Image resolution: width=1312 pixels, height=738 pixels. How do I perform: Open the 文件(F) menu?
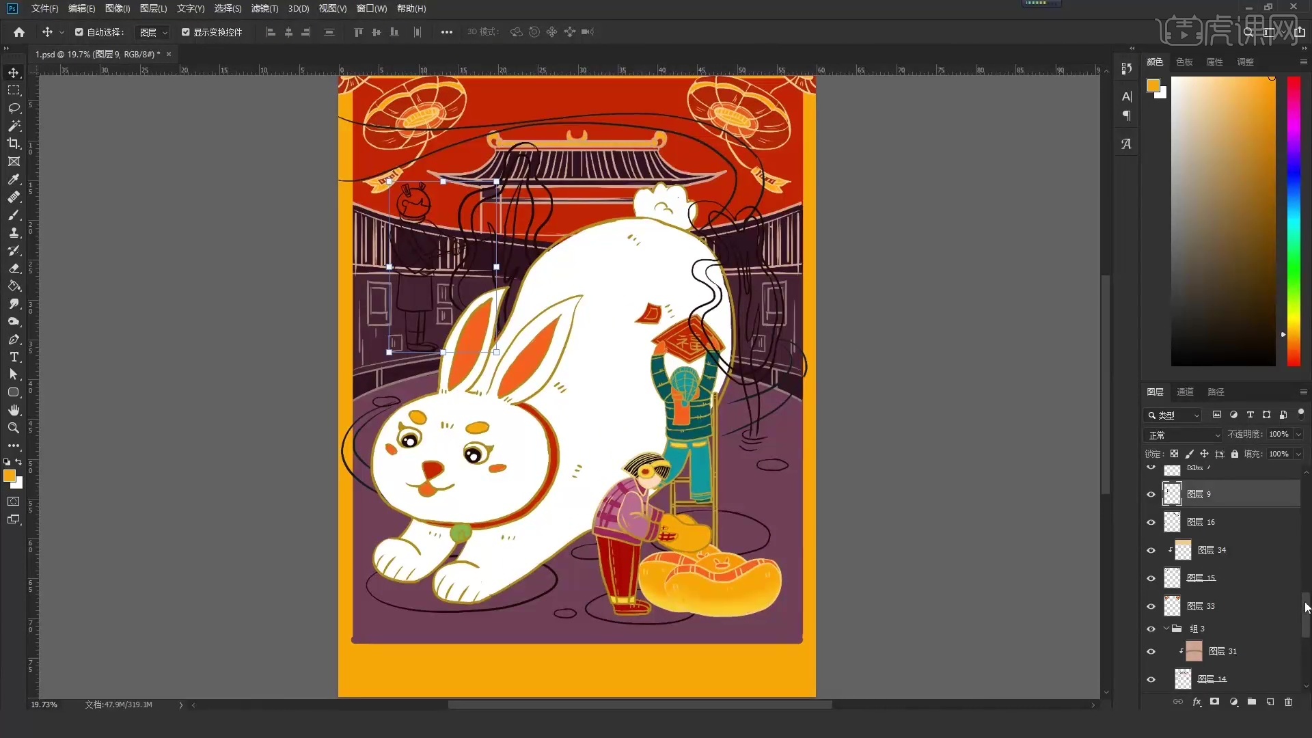44,8
